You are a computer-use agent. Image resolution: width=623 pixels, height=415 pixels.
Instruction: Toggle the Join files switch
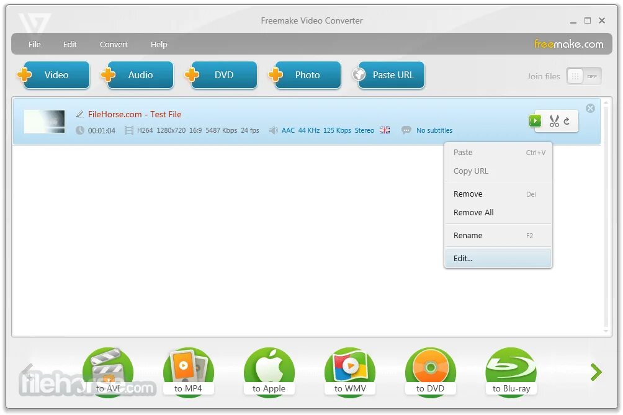pos(584,76)
